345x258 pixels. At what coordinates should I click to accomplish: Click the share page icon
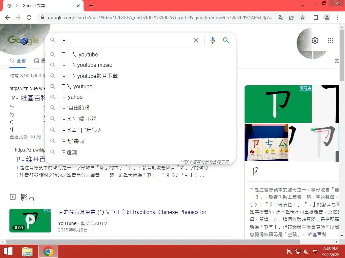tap(292, 17)
